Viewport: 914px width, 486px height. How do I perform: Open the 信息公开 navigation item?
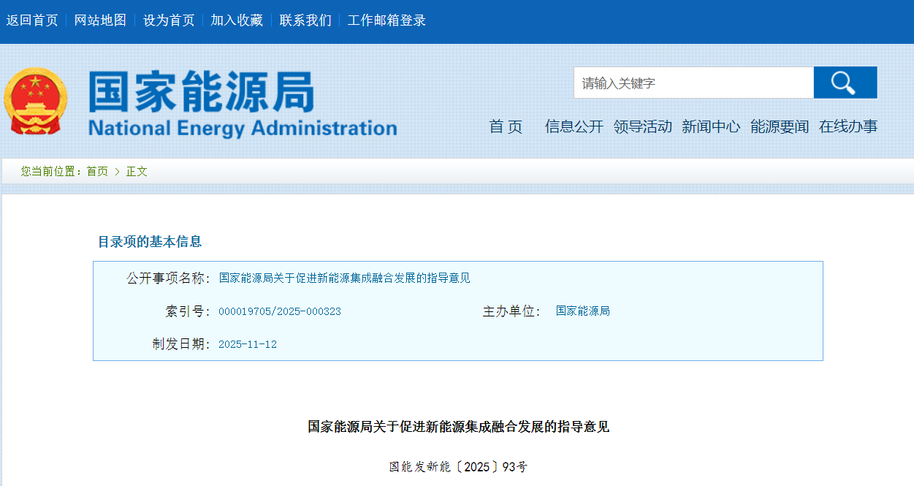(574, 126)
